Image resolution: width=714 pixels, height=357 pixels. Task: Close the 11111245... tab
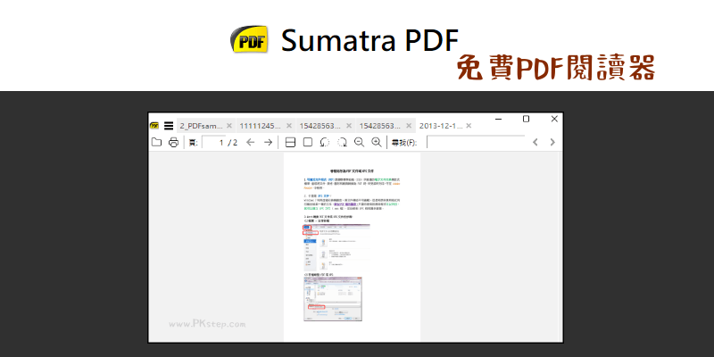tap(289, 126)
